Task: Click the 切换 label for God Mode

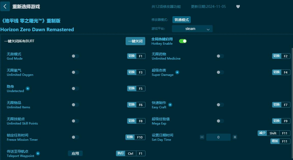Action: [132, 56]
